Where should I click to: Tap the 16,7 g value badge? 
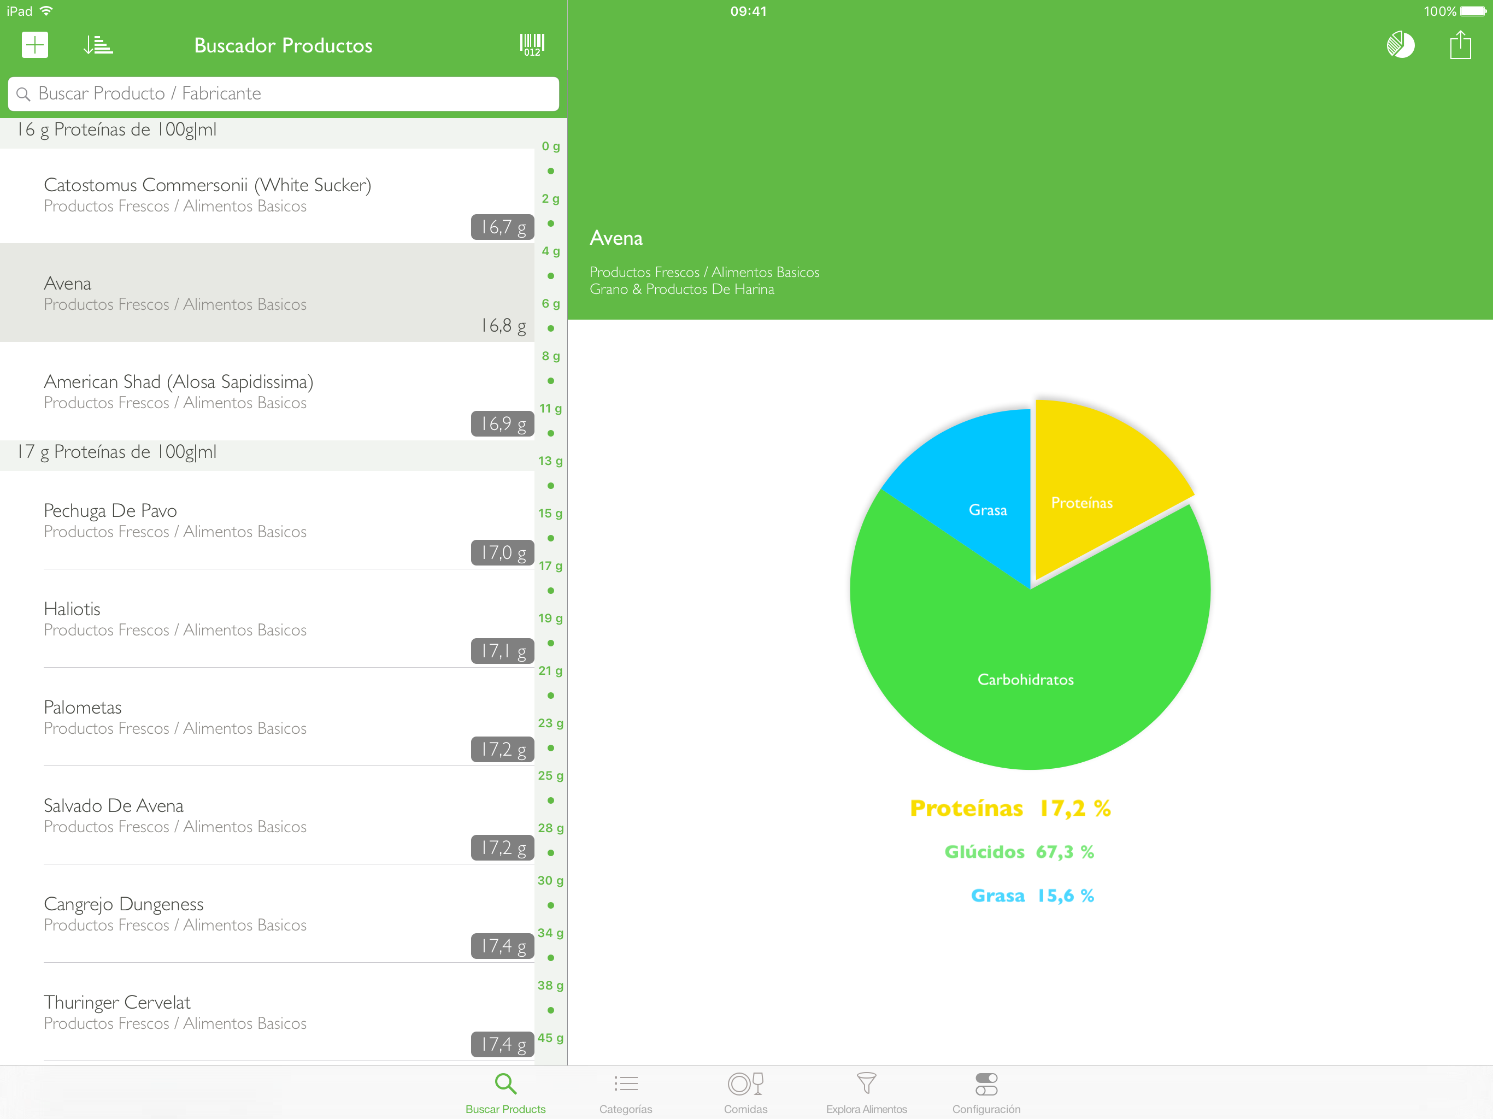pyautogui.click(x=503, y=227)
